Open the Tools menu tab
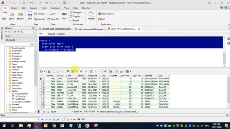This screenshot has width=230, height=129. point(44,8)
